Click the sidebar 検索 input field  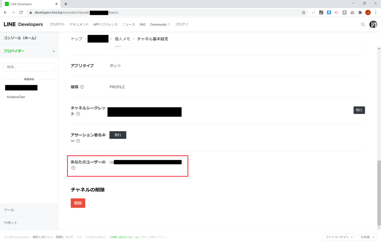click(x=29, y=67)
